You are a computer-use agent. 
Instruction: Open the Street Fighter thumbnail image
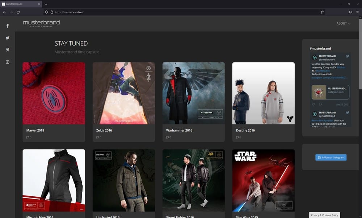tap(193, 180)
